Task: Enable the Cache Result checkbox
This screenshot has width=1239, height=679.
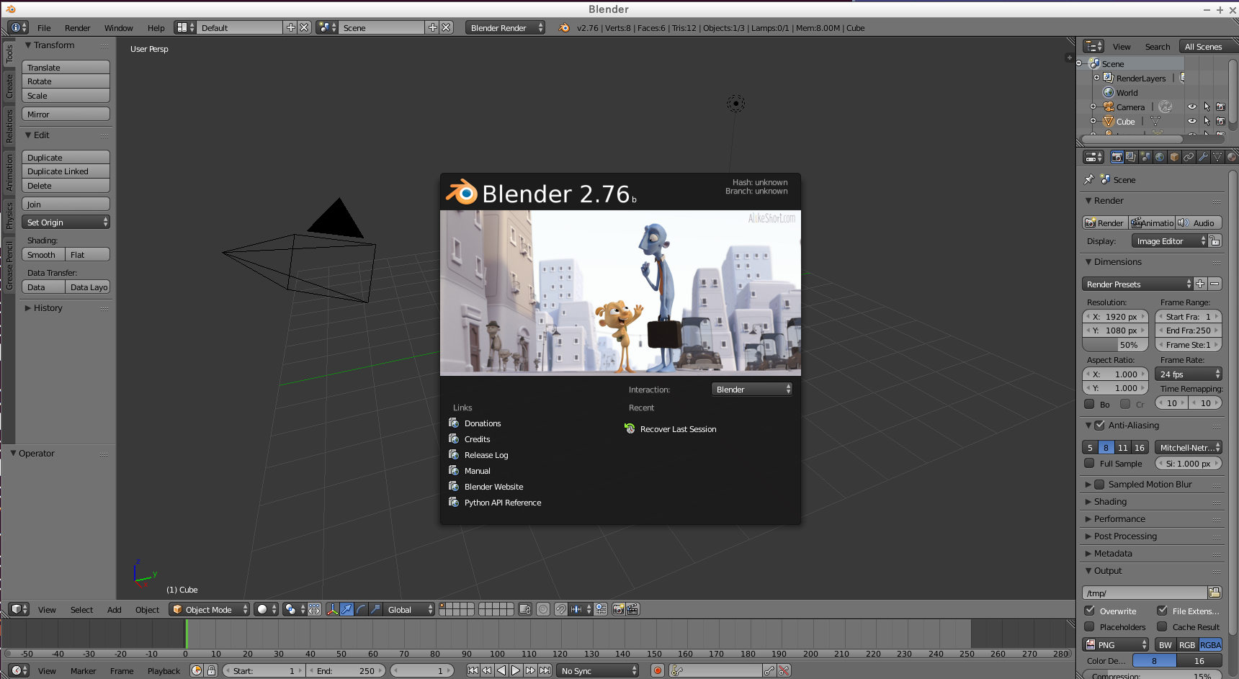Action: [x=1162, y=627]
